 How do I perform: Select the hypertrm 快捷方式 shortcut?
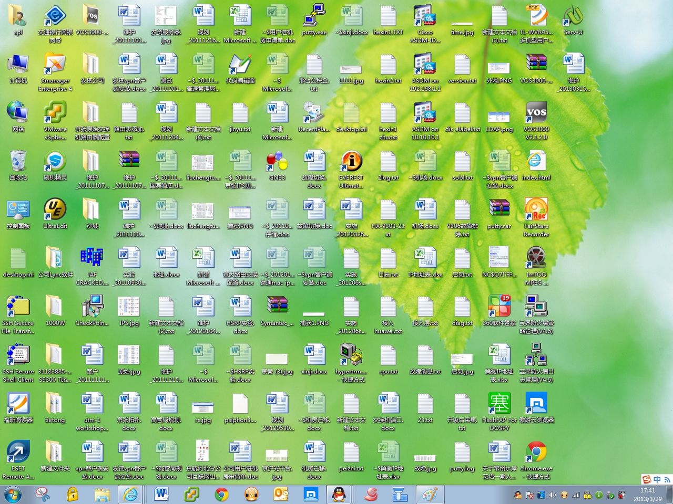(x=351, y=364)
